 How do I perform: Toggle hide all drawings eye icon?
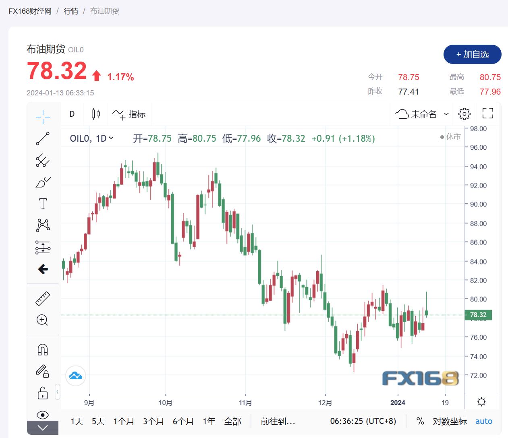[43, 415]
